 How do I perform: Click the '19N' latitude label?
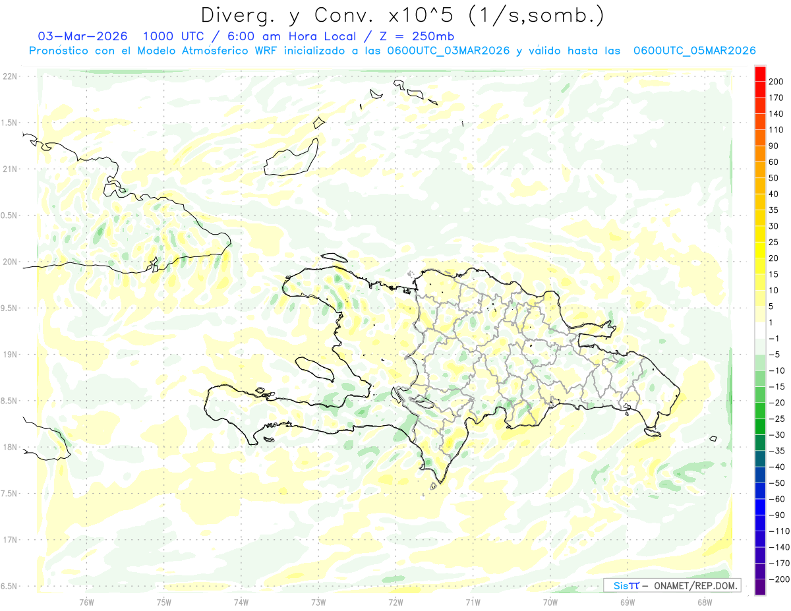10,355
